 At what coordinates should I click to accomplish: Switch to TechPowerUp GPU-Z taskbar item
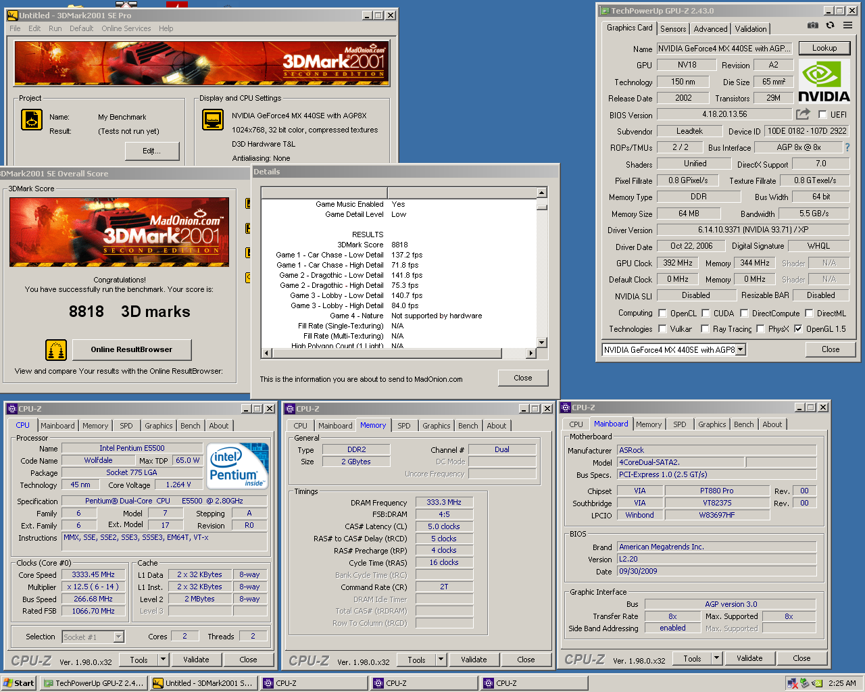94,683
